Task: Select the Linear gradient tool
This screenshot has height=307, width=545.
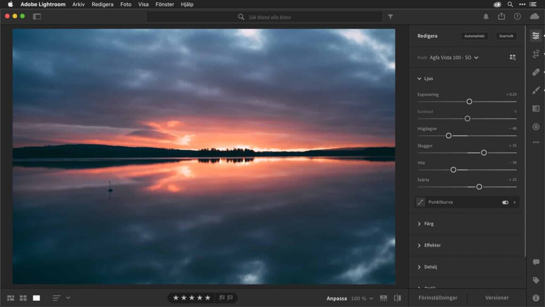Action: click(x=535, y=109)
